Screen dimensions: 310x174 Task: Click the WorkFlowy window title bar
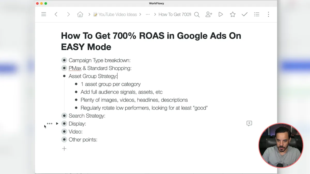tap(156, 3)
